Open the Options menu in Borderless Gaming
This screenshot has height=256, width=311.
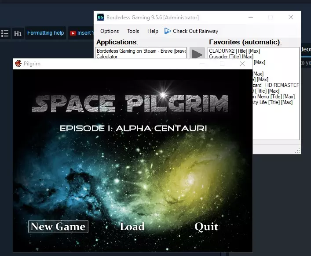(x=110, y=31)
